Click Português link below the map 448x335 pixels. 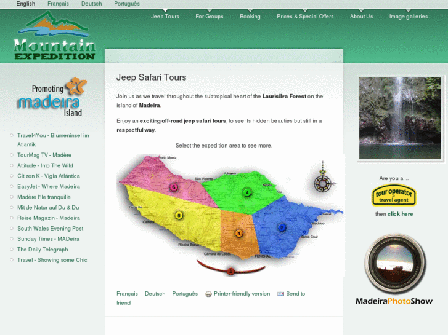[185, 294]
